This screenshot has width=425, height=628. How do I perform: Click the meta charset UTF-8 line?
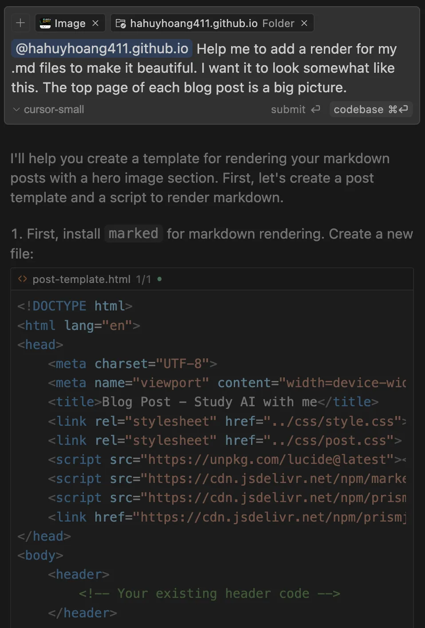point(133,364)
